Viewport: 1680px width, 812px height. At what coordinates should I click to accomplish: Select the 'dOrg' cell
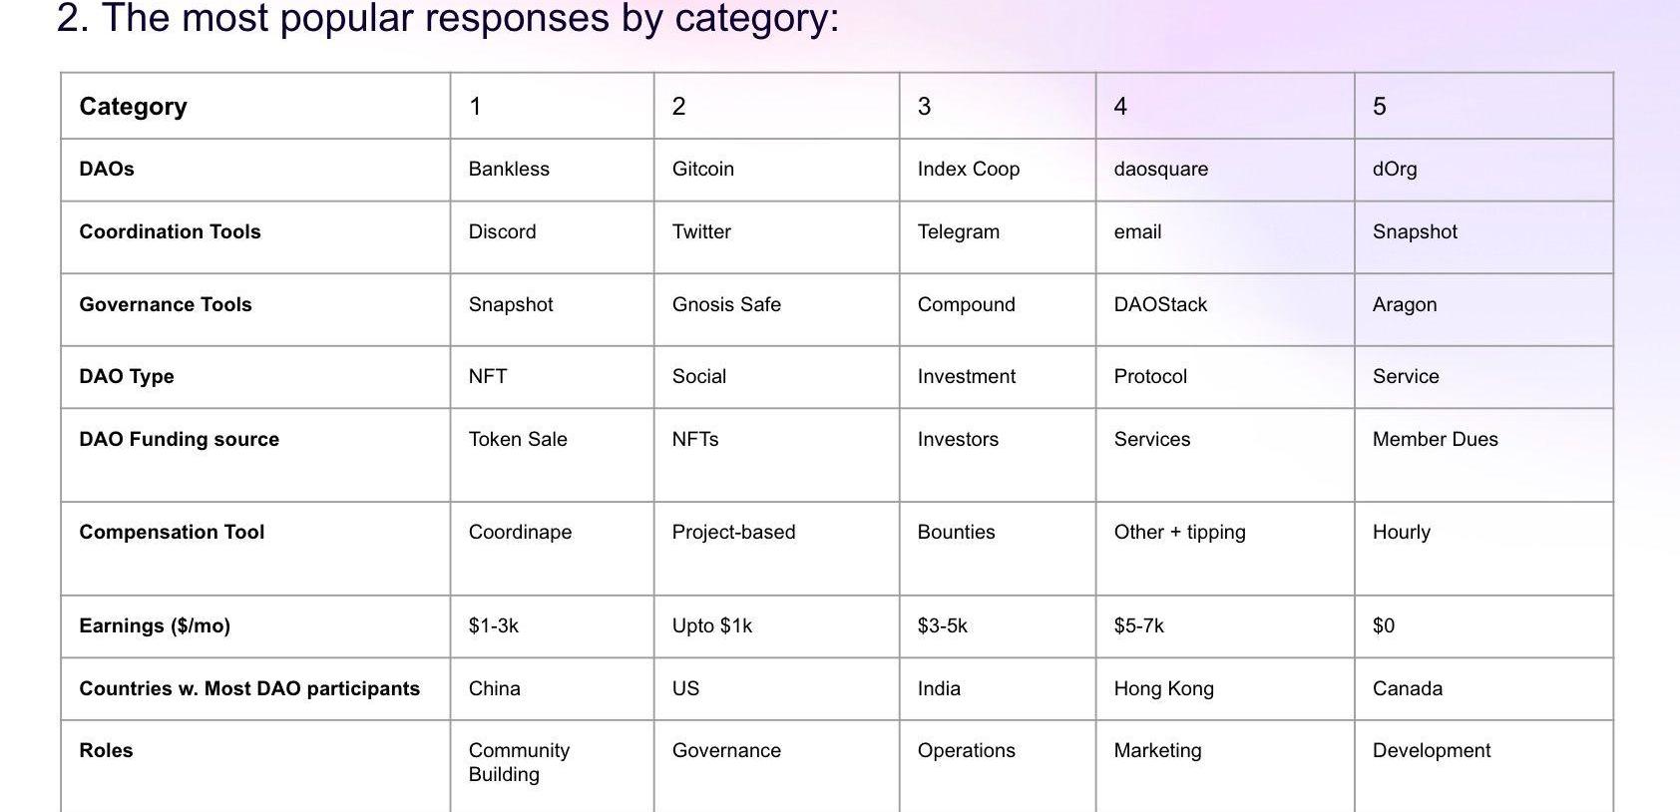tap(1483, 170)
